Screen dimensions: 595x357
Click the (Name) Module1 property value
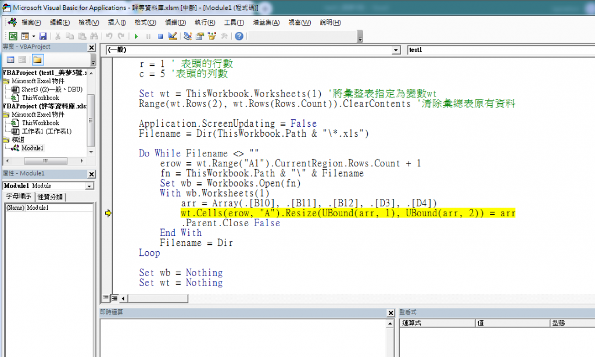pos(59,208)
